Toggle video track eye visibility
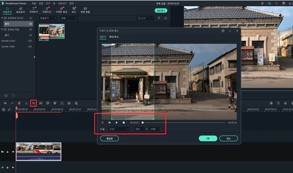This screenshot has height=173, width=293. click(13, 152)
